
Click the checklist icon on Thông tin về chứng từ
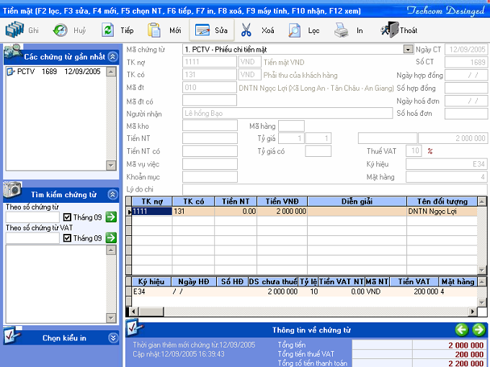(135, 327)
